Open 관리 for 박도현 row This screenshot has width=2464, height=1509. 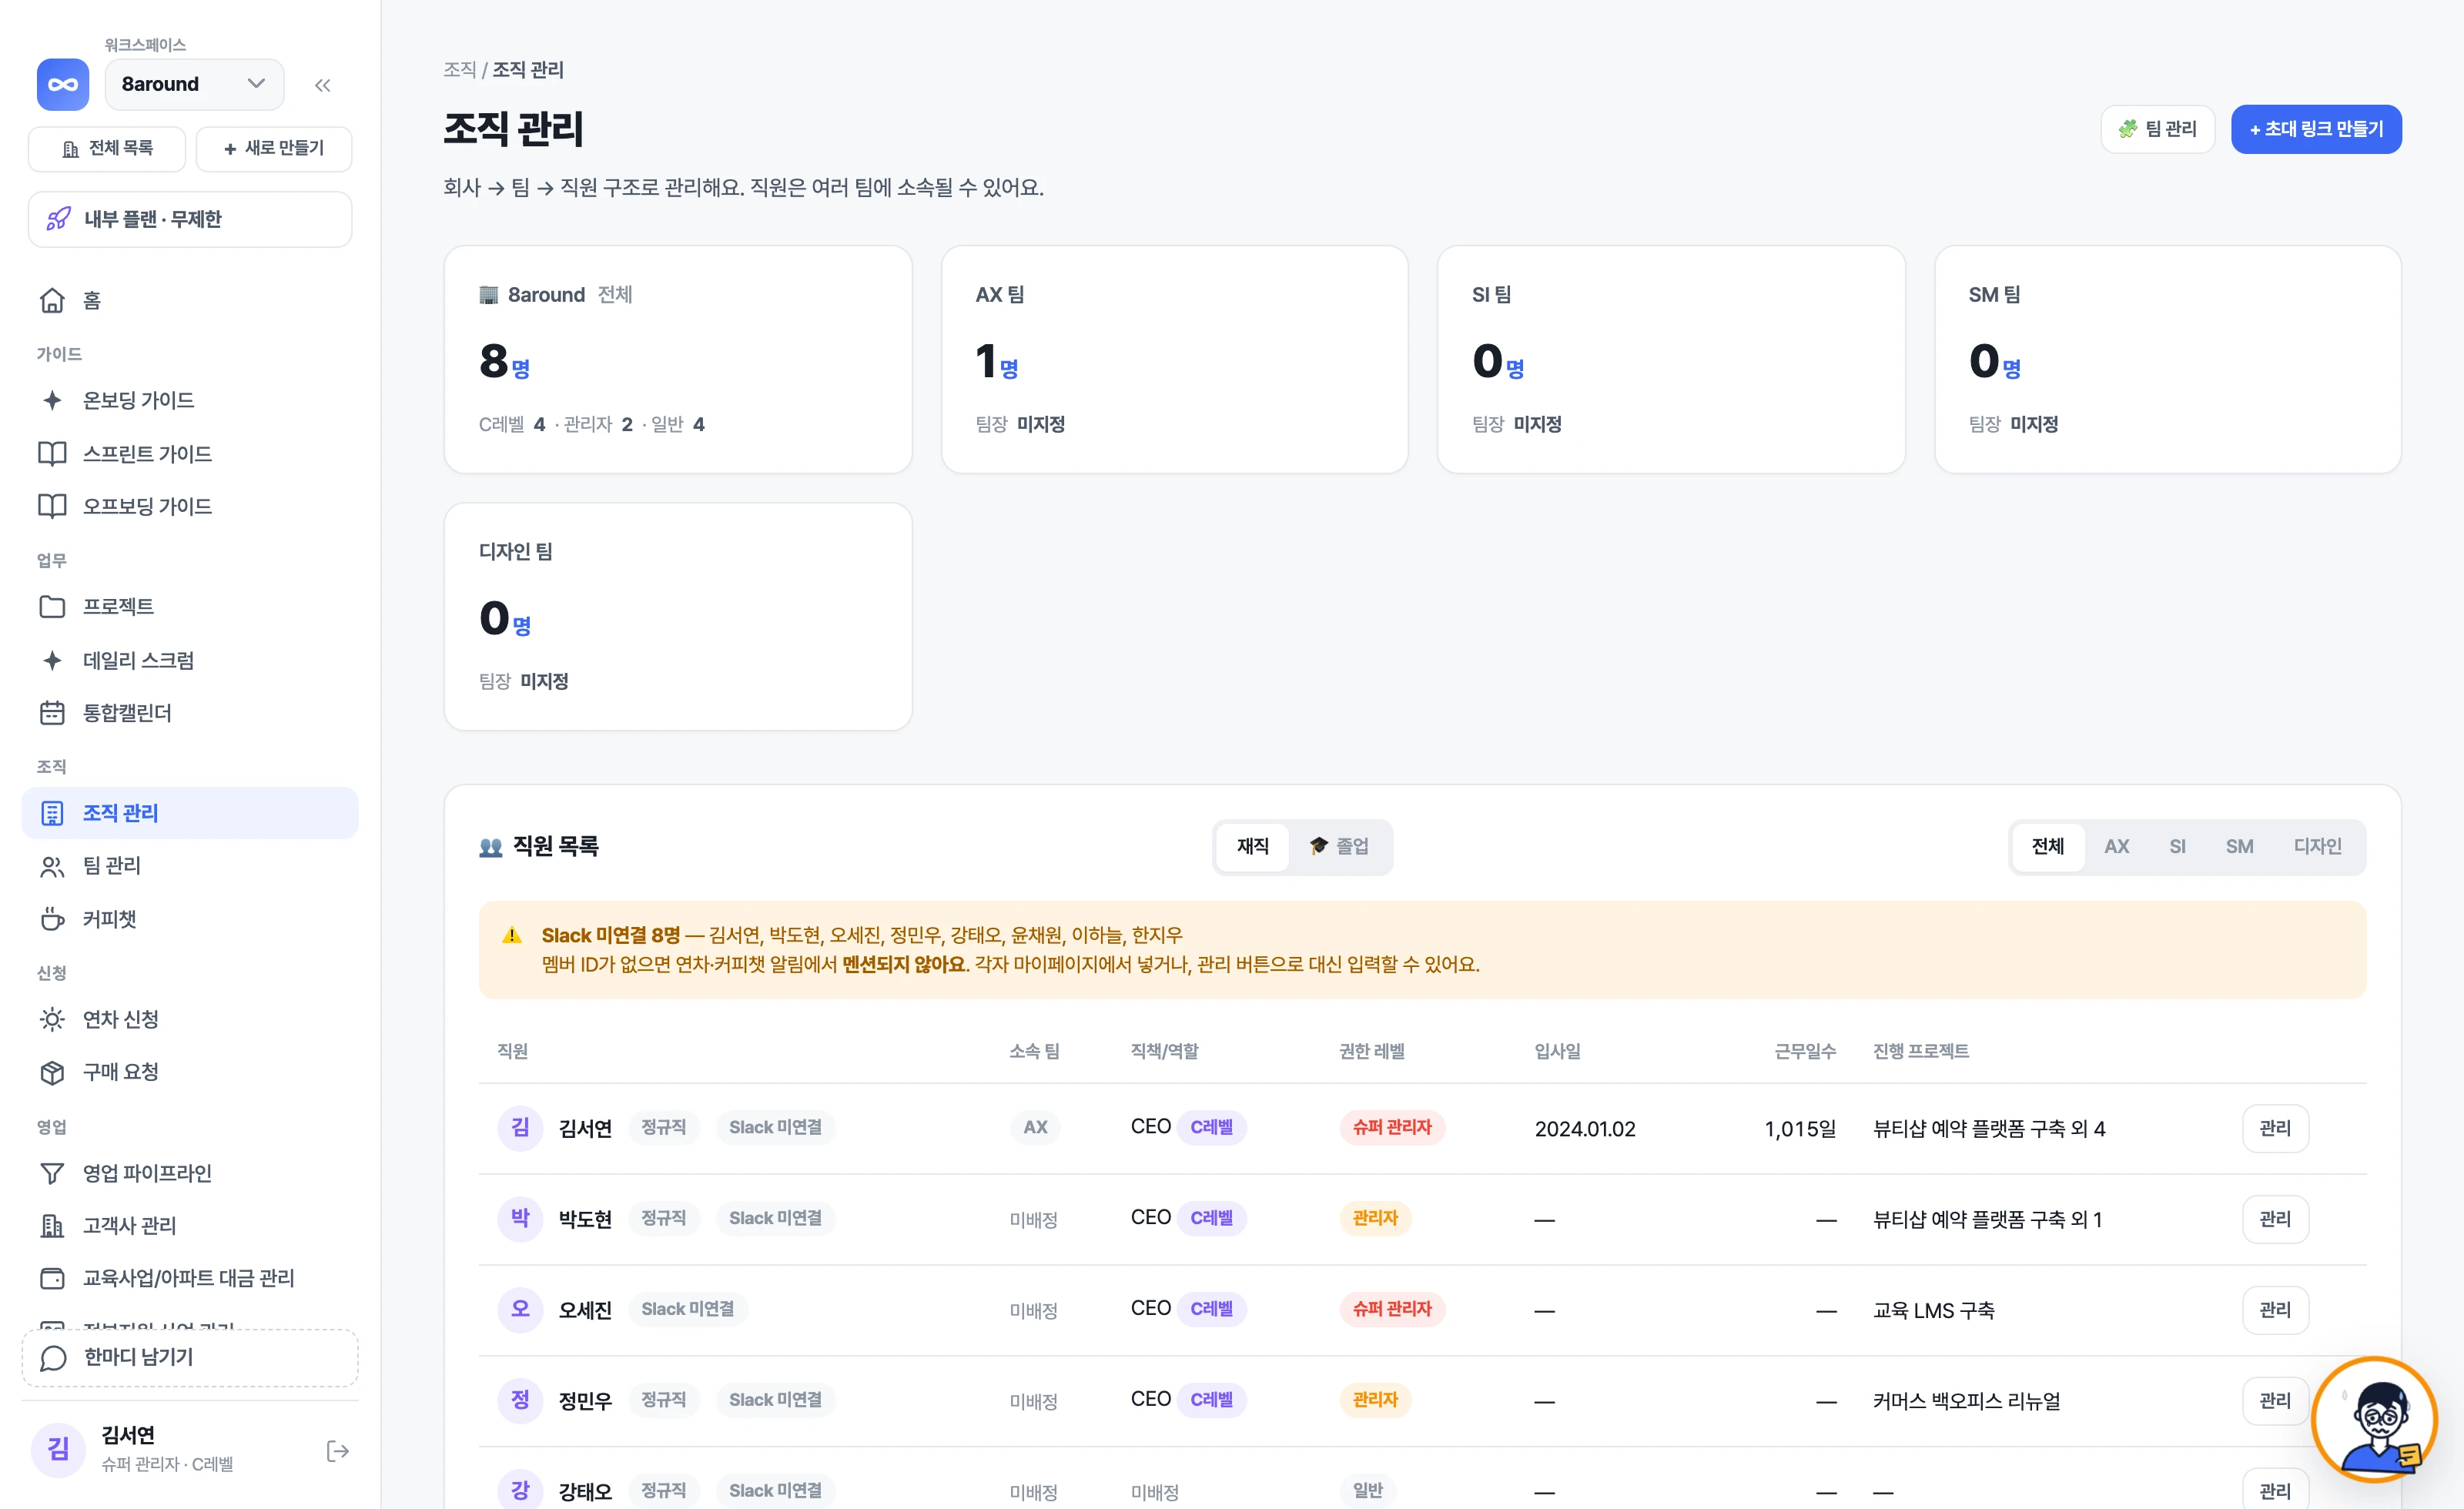[x=2275, y=1219]
